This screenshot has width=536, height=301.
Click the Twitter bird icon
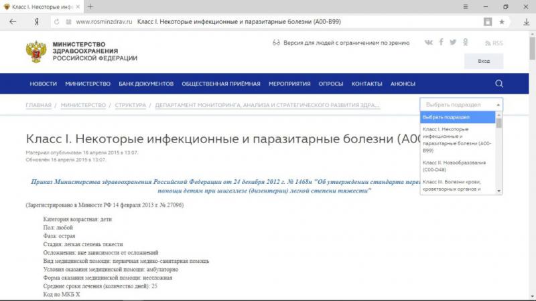point(453,42)
